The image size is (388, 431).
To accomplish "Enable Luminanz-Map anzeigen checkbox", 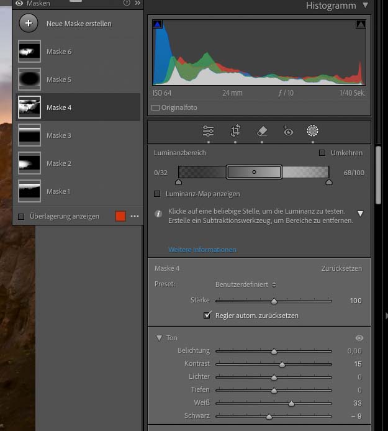I will (x=158, y=194).
